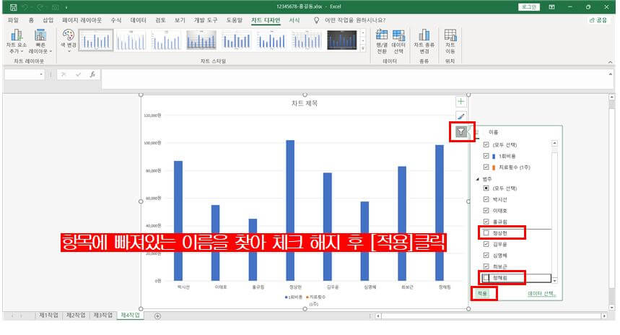The width and height of the screenshot is (620, 335).
Task: Click filter list scroll-up arrow
Action: [x=554, y=143]
